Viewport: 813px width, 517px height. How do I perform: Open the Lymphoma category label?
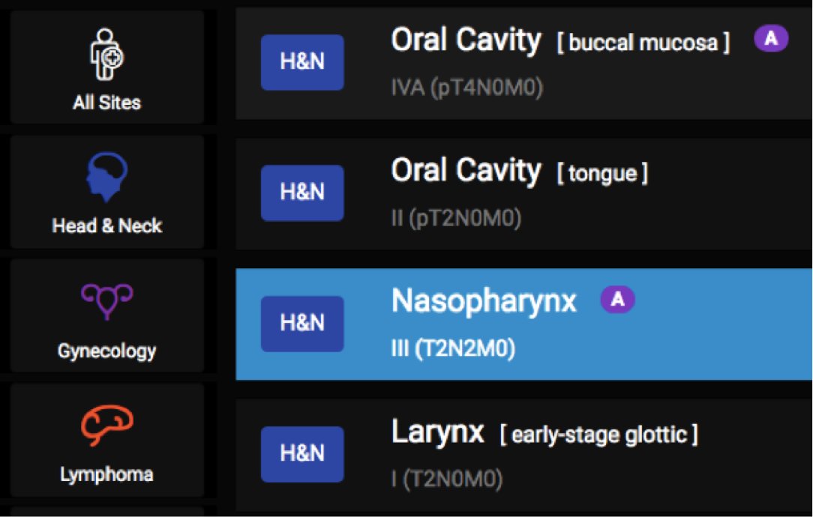[107, 474]
